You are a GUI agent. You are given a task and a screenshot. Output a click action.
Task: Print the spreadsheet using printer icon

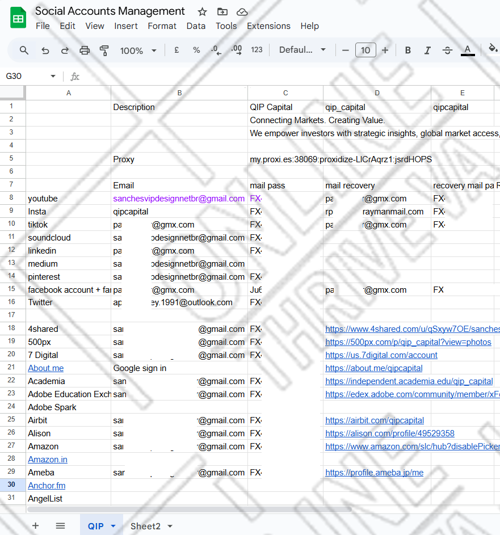[x=85, y=50]
